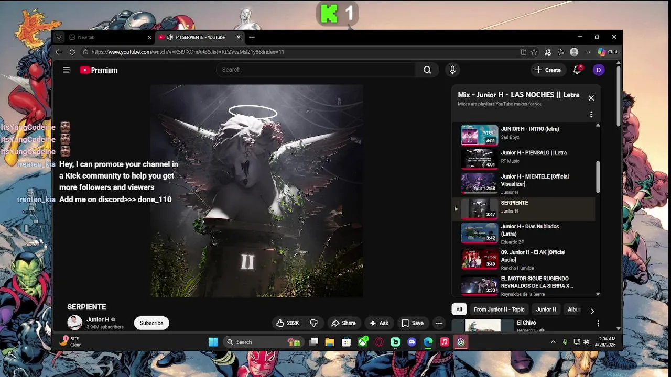
Task: Add page to browser favorites star
Action: click(534, 52)
